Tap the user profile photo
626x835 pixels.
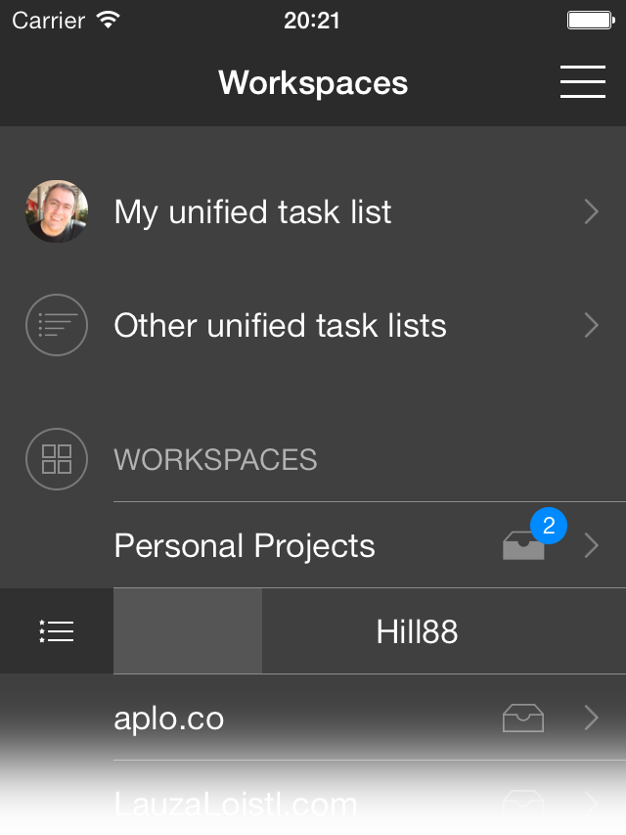57,211
